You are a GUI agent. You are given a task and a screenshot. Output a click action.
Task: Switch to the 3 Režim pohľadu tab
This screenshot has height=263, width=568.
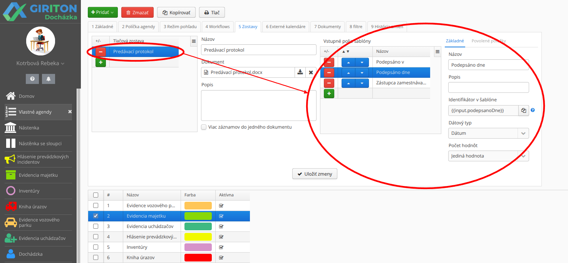click(x=180, y=27)
